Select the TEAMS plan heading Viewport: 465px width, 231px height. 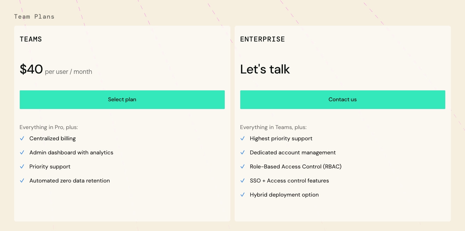(x=31, y=39)
